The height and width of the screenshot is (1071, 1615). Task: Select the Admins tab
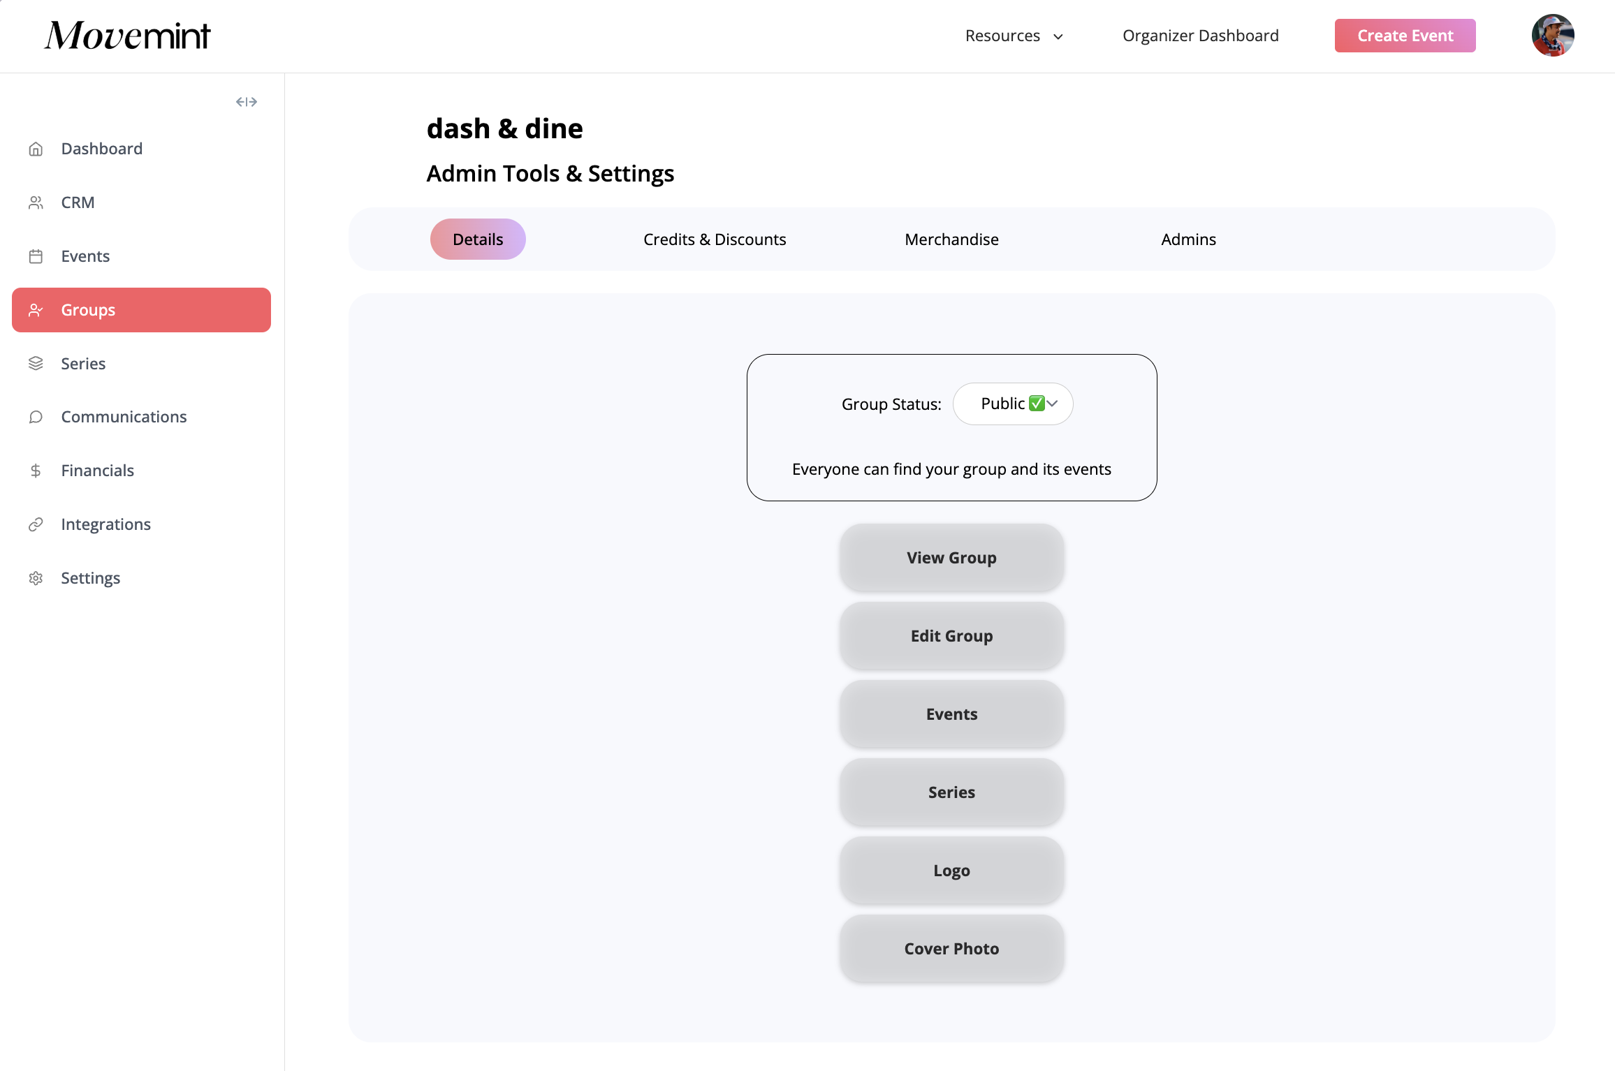1188,239
